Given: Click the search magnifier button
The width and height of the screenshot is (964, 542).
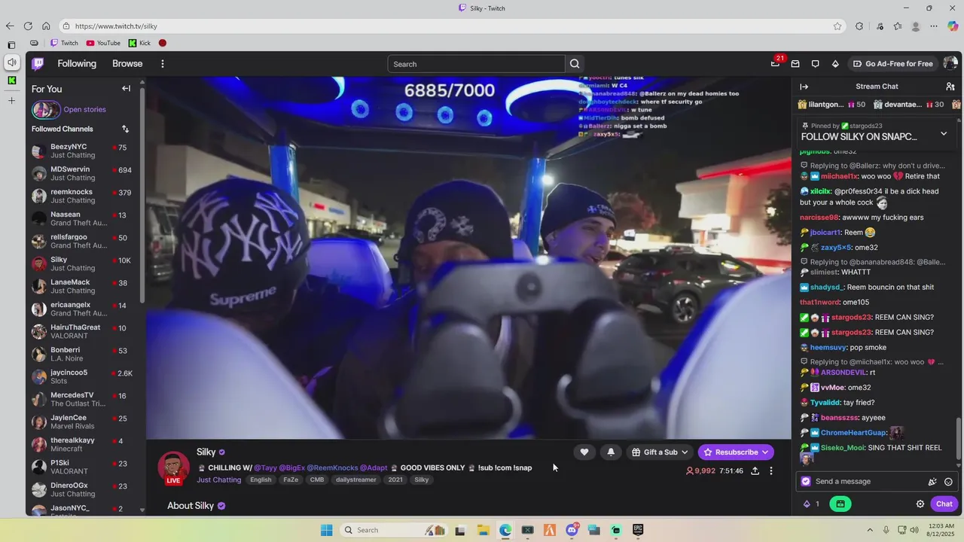Looking at the screenshot, I should [575, 64].
